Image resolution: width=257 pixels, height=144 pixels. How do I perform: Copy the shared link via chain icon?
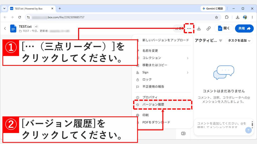point(209,28)
